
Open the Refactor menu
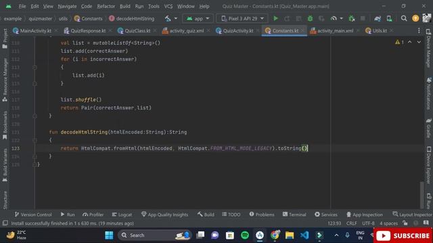[106, 6]
